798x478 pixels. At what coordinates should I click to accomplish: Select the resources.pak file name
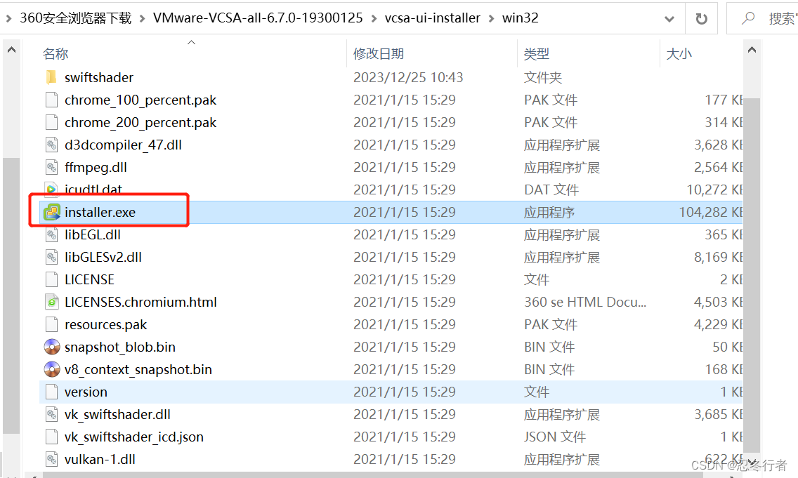(105, 324)
